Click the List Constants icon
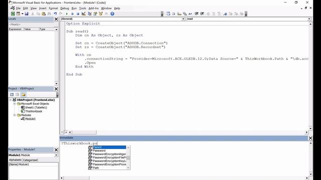 pos(174,13)
